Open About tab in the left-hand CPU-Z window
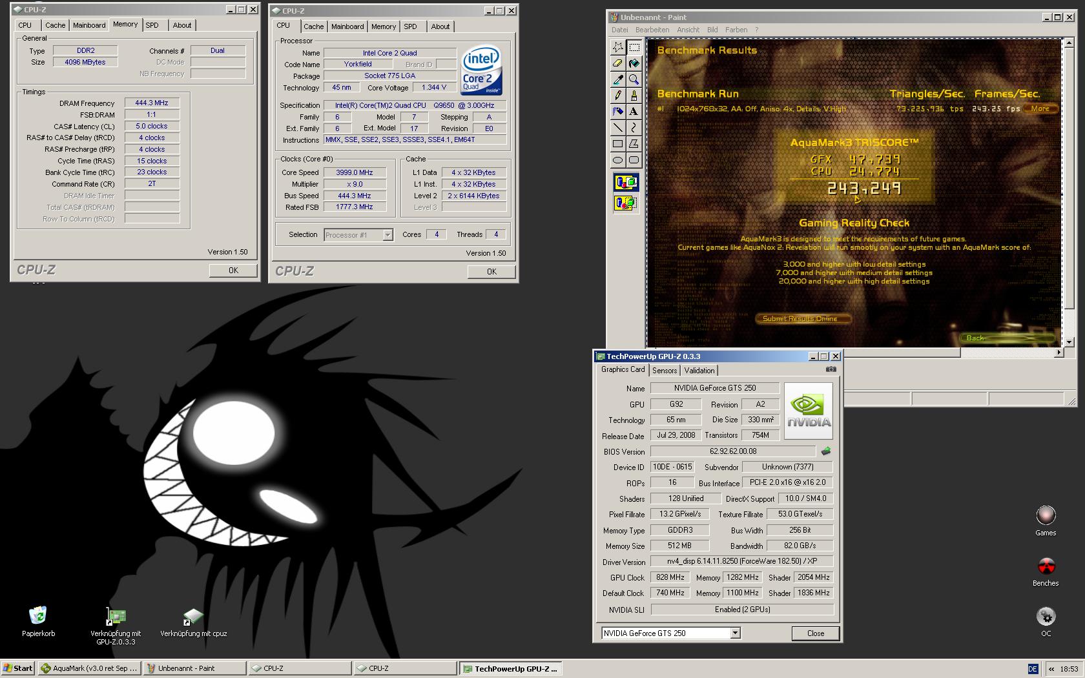 pyautogui.click(x=181, y=25)
